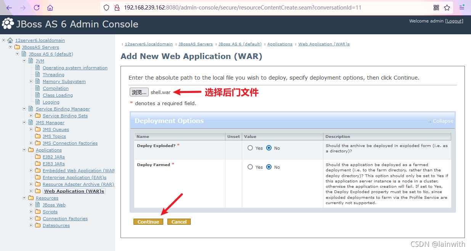
Task: Click the document icon beside Compilation
Action: [x=38, y=88]
